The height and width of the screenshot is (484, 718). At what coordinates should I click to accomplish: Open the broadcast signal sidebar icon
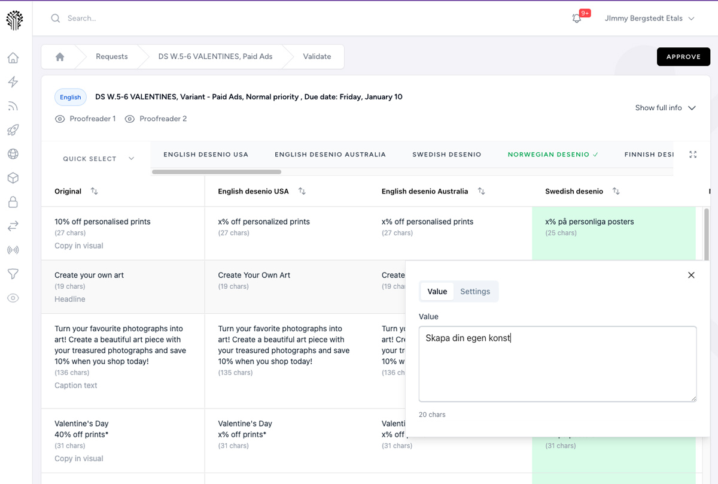[13, 250]
